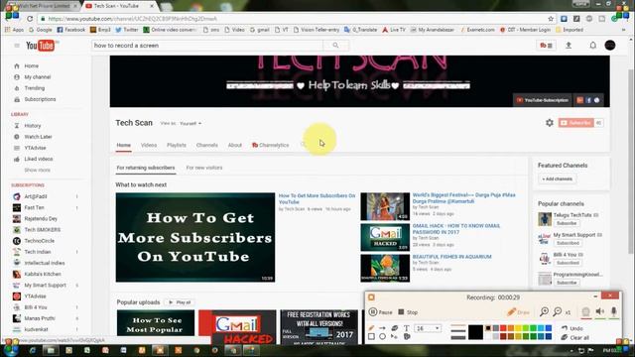Open GMAIL HACK video title link
635x357 pixels.
[456, 229]
